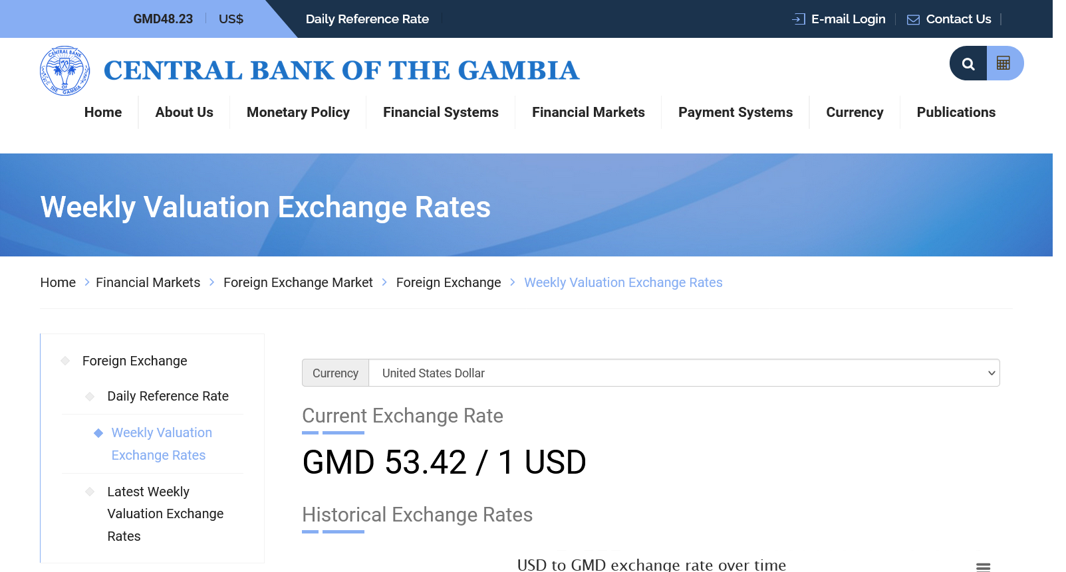Open the calculator icon
The image size is (1066, 572).
[1003, 64]
